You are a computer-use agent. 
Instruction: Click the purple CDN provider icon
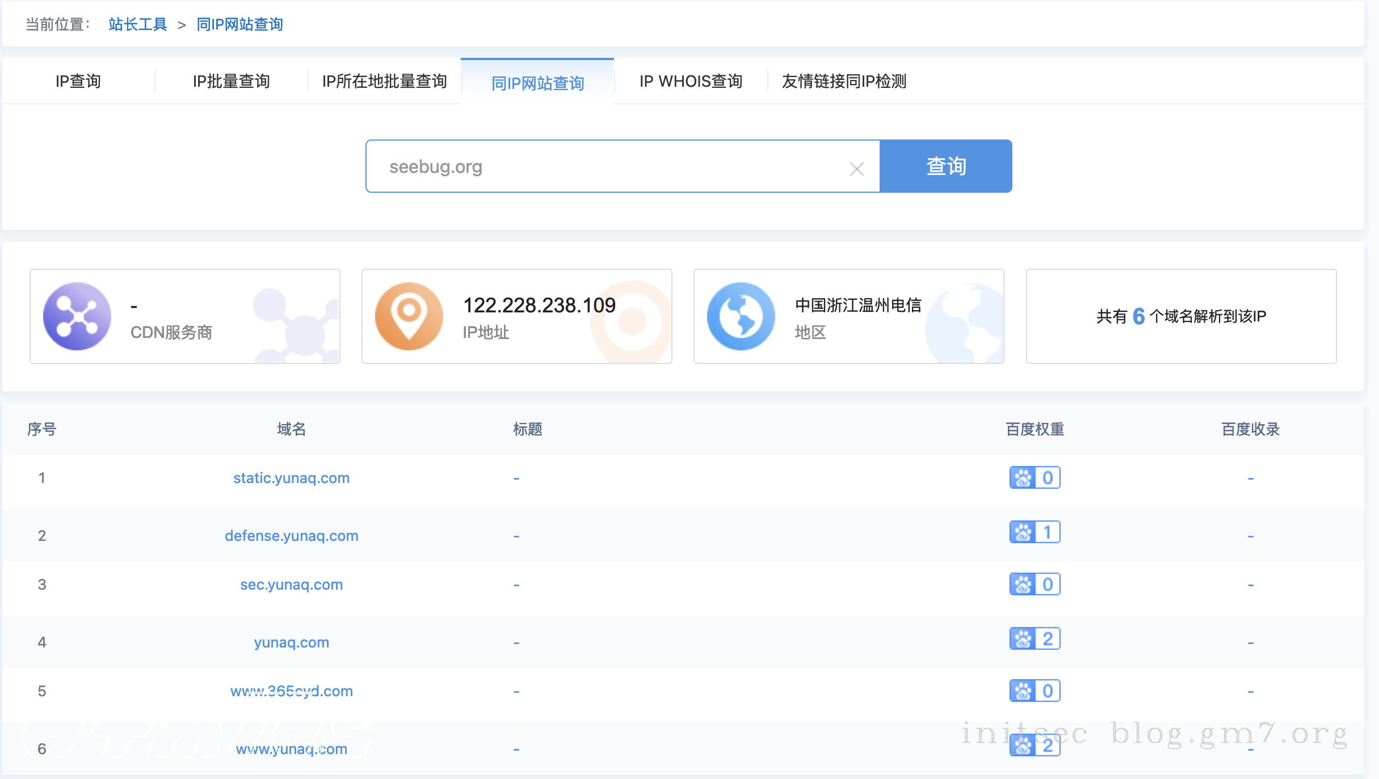(x=77, y=316)
